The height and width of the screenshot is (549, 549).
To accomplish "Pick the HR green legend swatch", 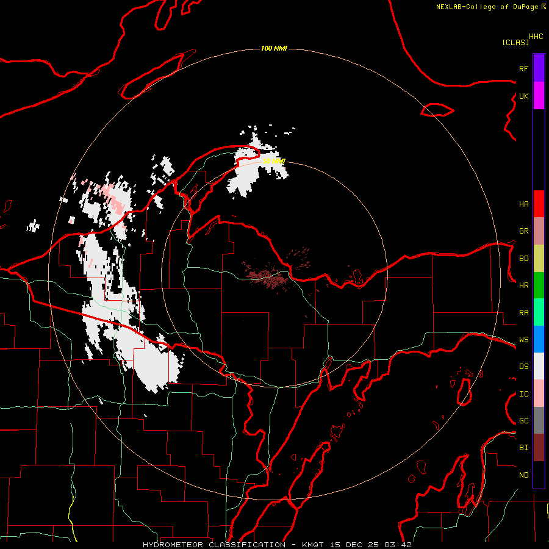I will (x=539, y=285).
